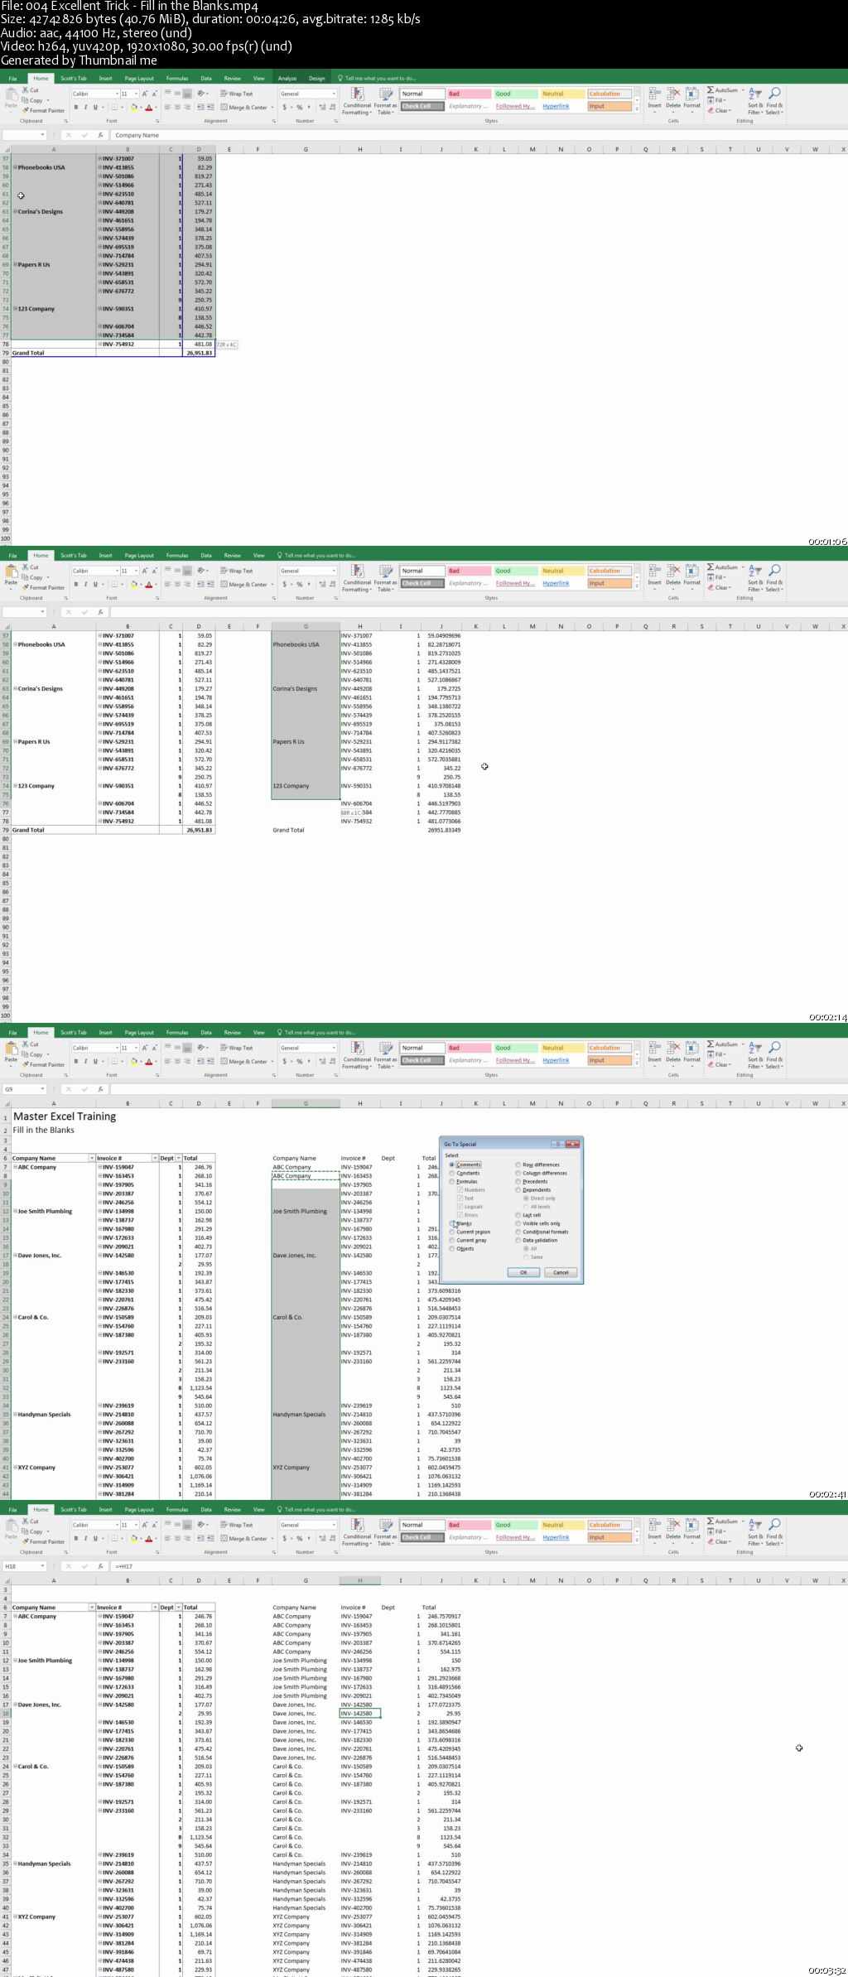The height and width of the screenshot is (1977, 848).
Task: Select Data validation option
Action: tap(537, 1240)
